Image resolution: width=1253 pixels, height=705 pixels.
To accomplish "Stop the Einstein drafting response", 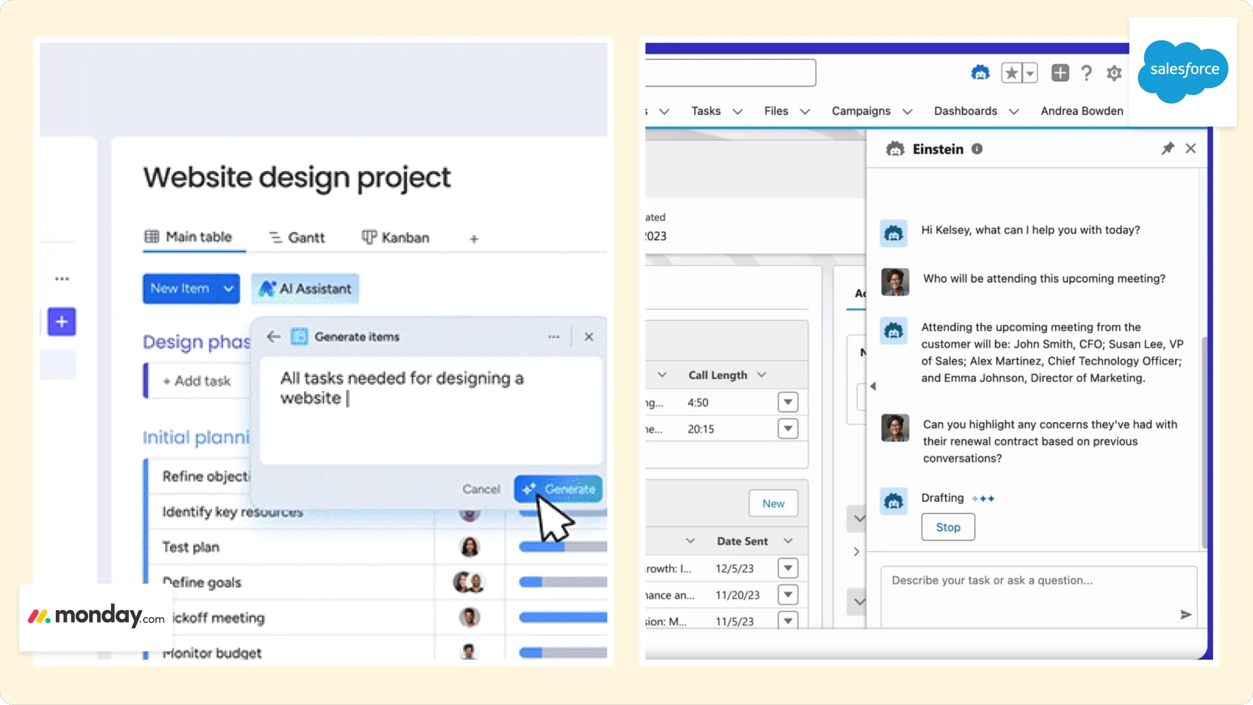I will (x=948, y=527).
